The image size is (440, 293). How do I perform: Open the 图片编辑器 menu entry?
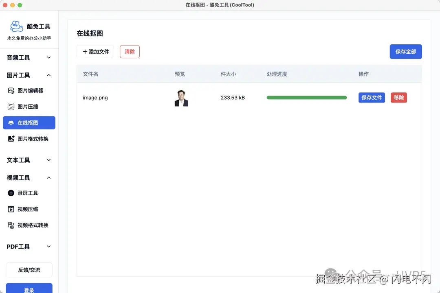tap(29, 90)
